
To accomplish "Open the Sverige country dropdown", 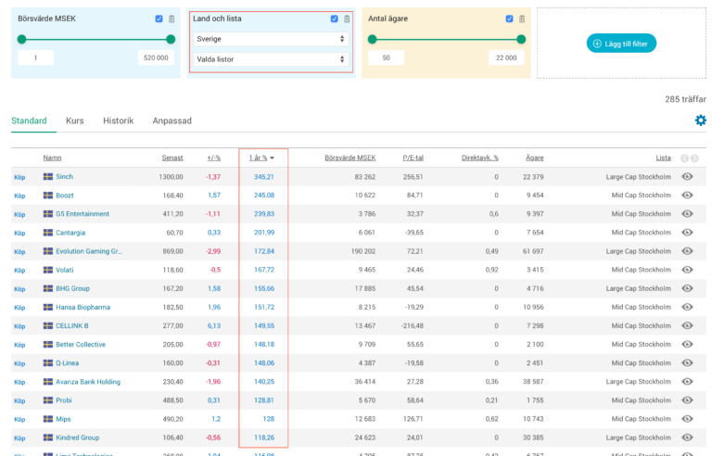I will pyautogui.click(x=270, y=39).
